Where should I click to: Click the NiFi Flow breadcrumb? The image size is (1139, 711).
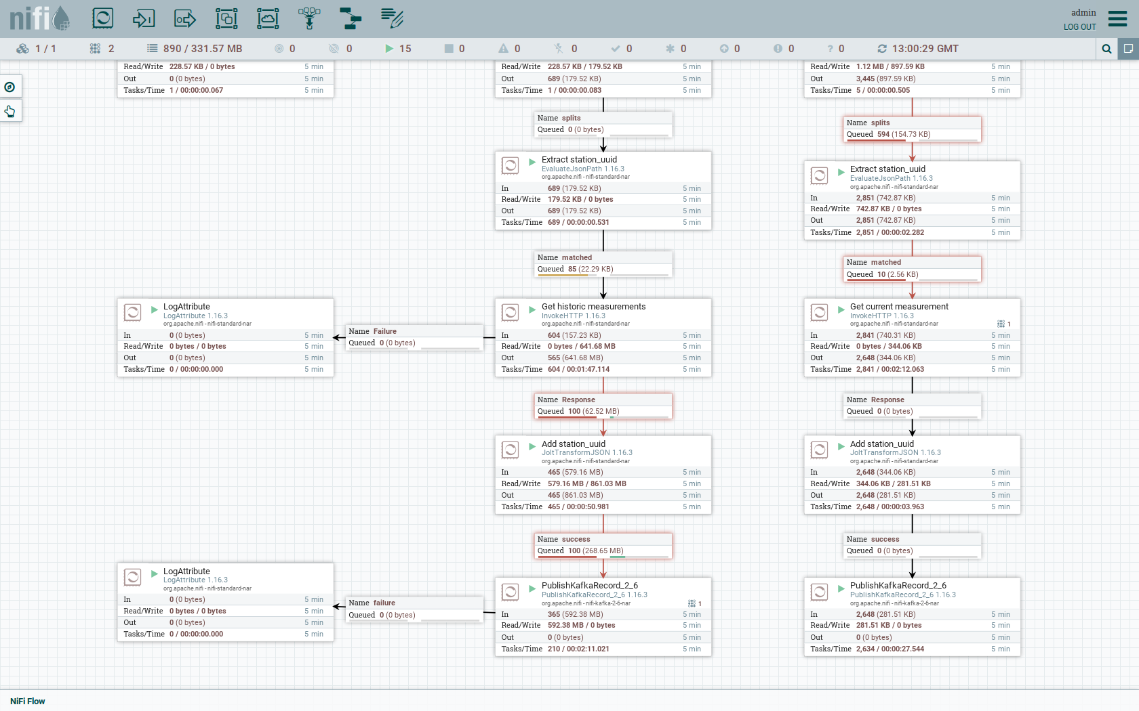(28, 701)
